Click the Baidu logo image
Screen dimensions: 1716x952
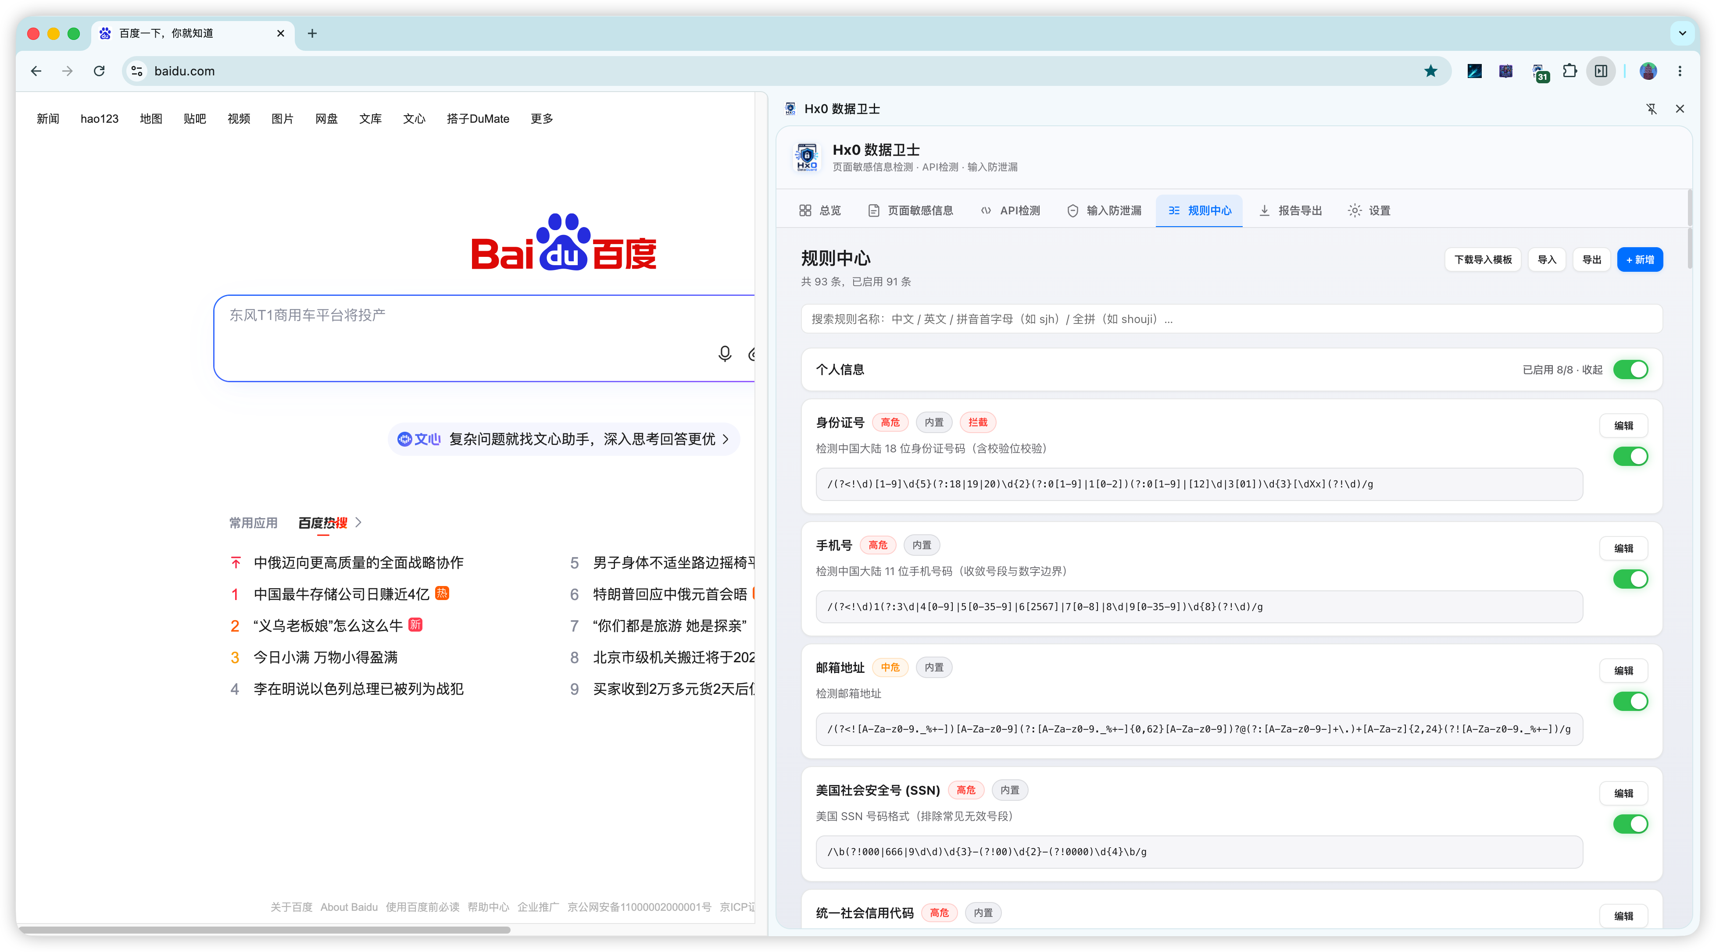coord(564,242)
